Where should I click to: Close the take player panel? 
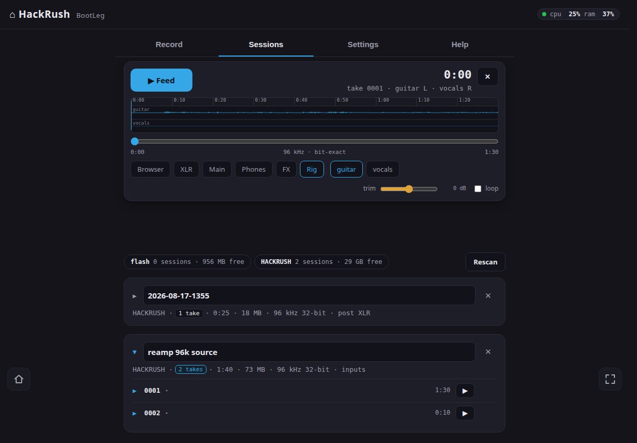[488, 76]
